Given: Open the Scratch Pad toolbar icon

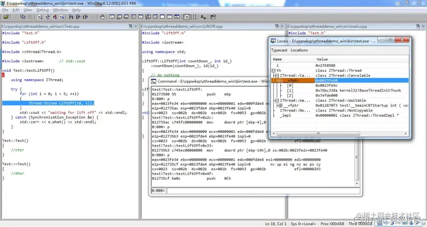Looking at the screenshot, I should (162, 17).
